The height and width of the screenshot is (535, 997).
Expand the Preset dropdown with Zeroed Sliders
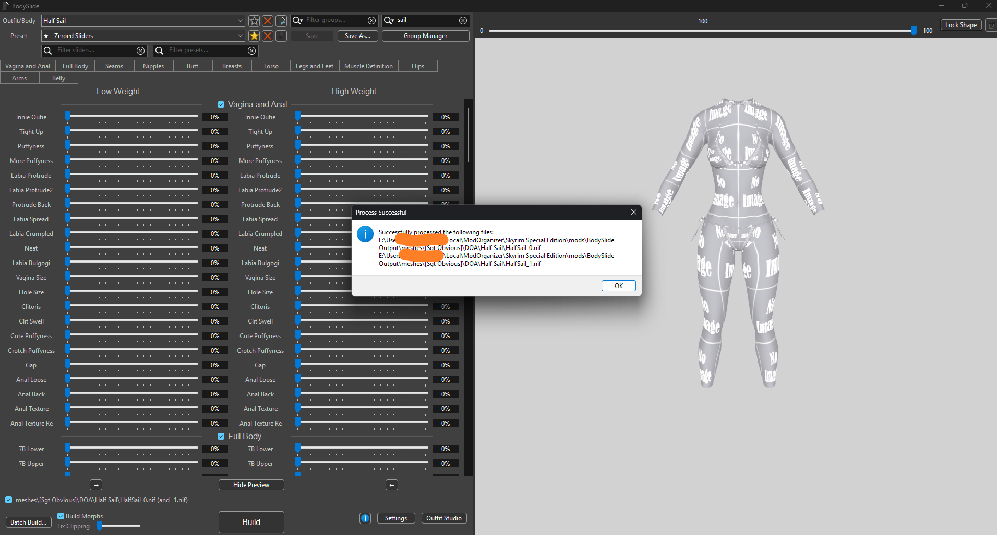point(143,36)
